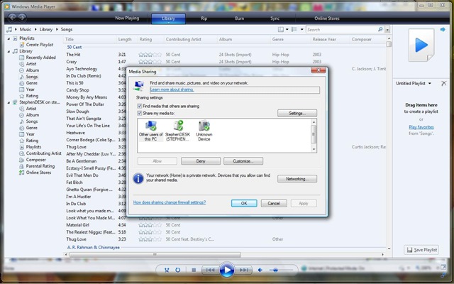The width and height of the screenshot is (454, 284).
Task: Open Online Stores in sidebar tree
Action: pos(38,173)
